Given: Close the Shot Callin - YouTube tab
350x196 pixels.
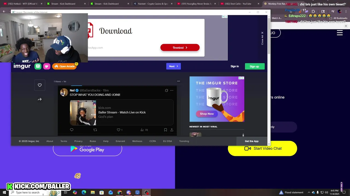Looking at the screenshot, I should (258, 4).
